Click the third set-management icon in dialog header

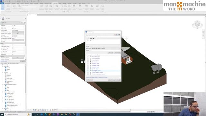118,35
